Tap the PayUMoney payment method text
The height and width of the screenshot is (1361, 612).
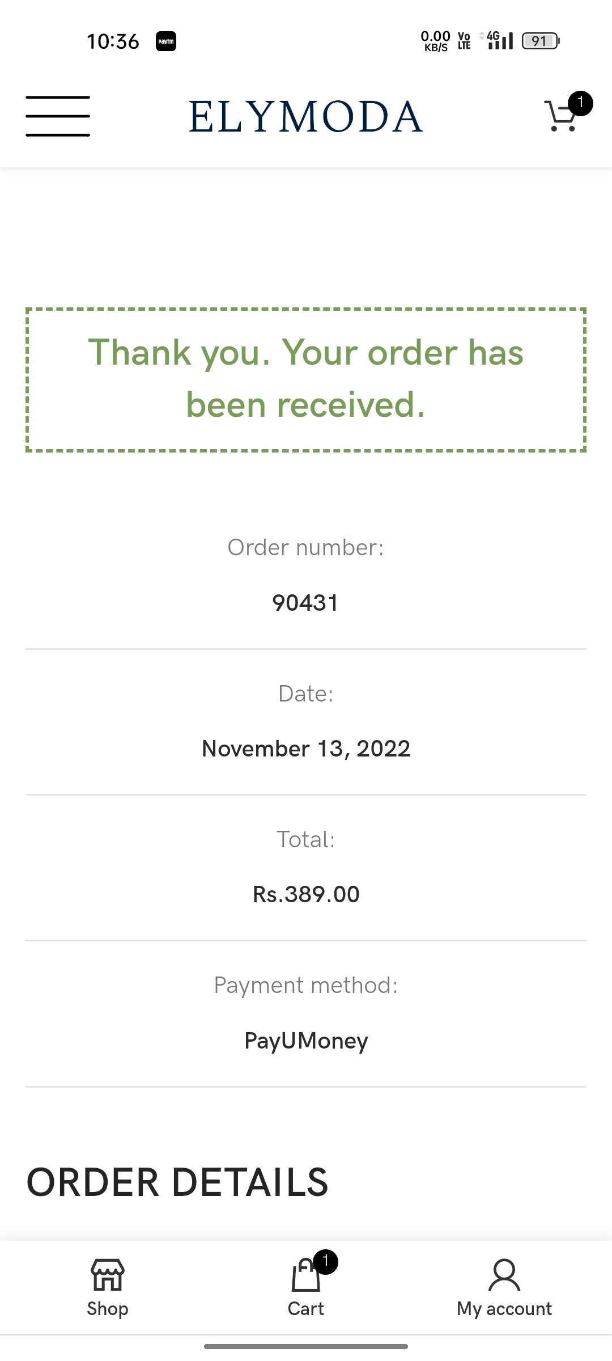coord(306,1041)
